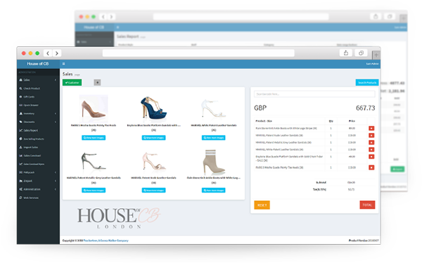Expand the Administration sidebar menu chevron
The image size is (422, 263).
click(x=56, y=189)
